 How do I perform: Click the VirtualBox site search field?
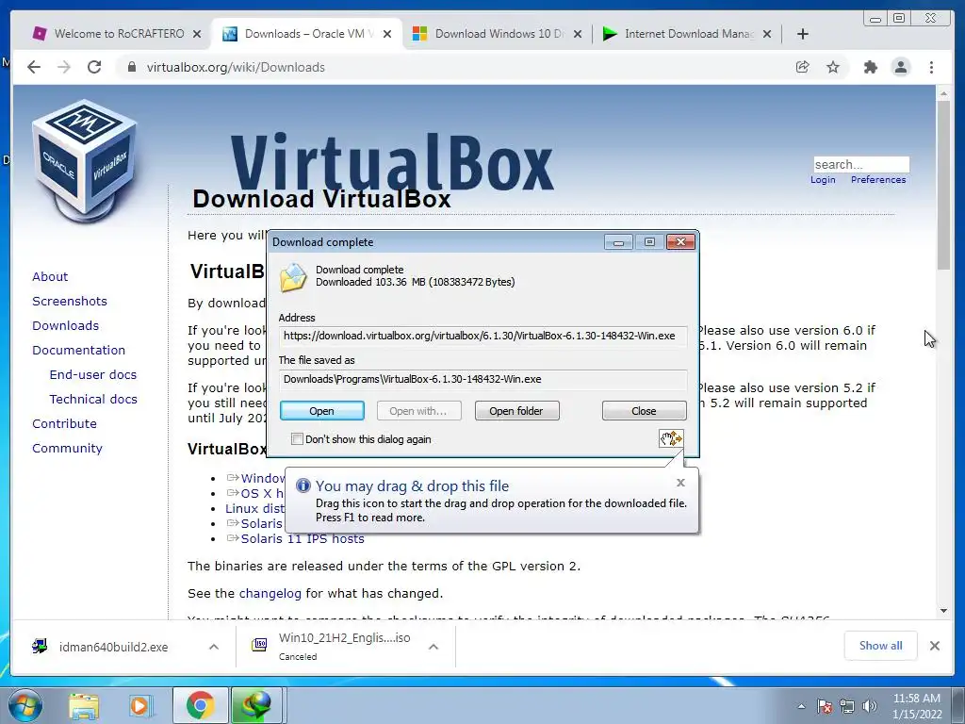[861, 164]
